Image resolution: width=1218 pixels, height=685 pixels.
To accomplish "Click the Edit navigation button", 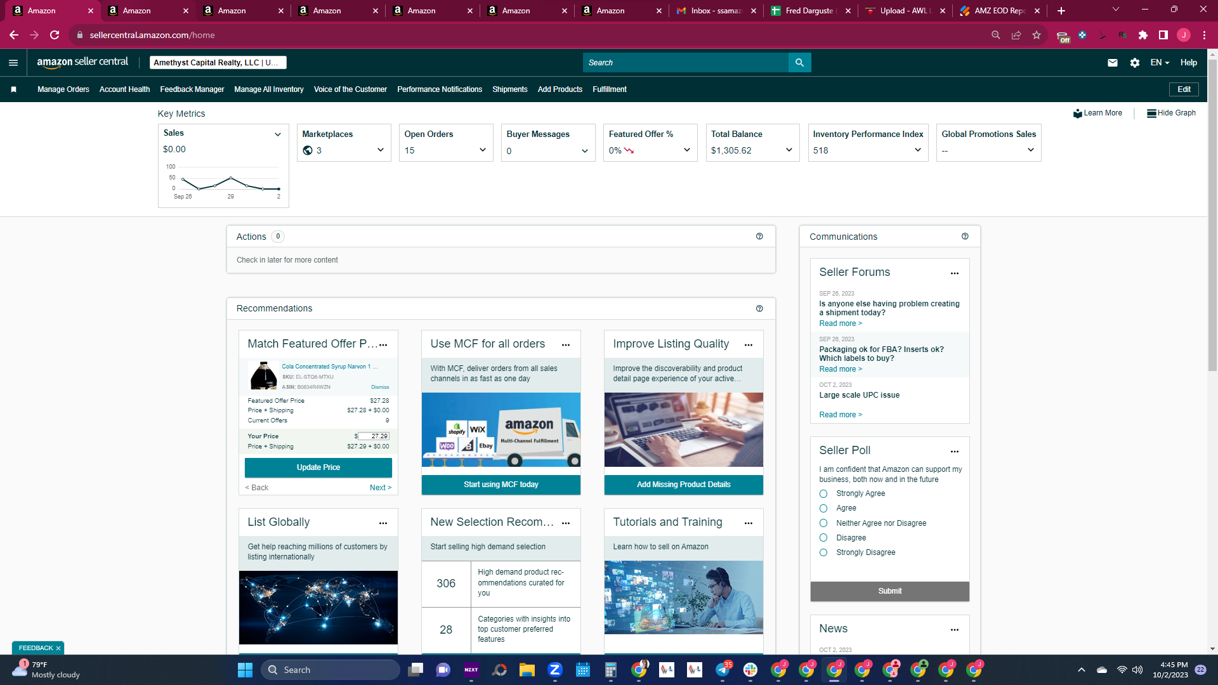I will [x=1184, y=89].
